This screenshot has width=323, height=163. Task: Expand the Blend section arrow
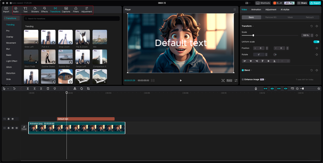point(251,70)
